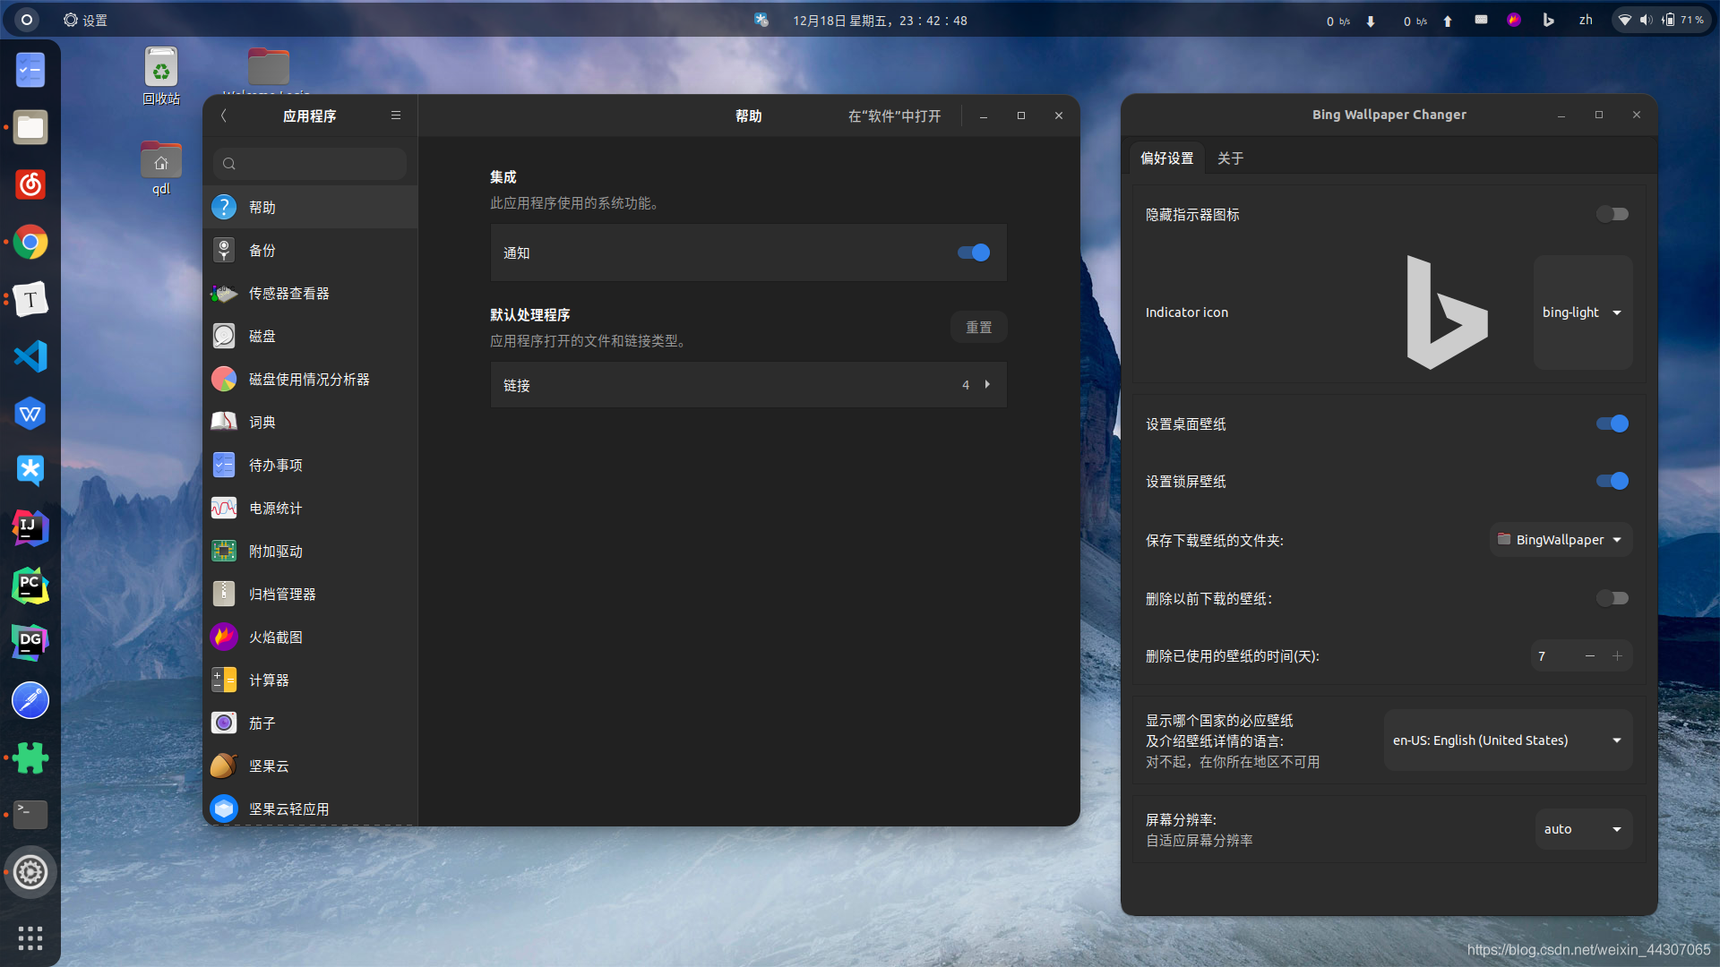Select 磁盘 in applications list
Viewport: 1720px width, 967px height.
click(x=311, y=336)
